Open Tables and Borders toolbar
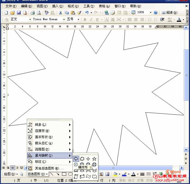This screenshot has height=184, width=190. point(113,13)
